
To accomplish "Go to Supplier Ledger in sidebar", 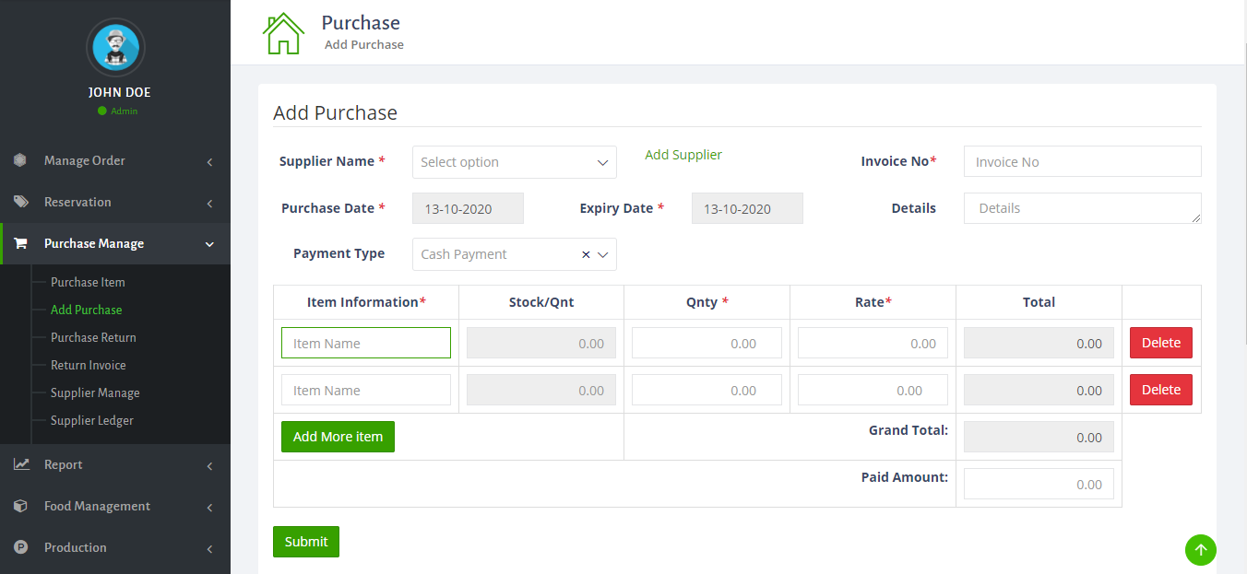I will [92, 420].
